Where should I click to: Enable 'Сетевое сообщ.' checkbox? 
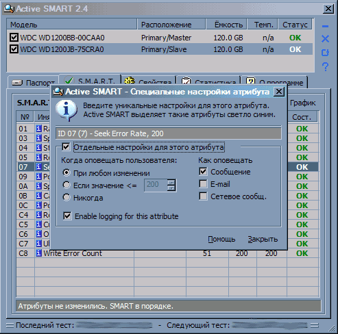point(203,196)
